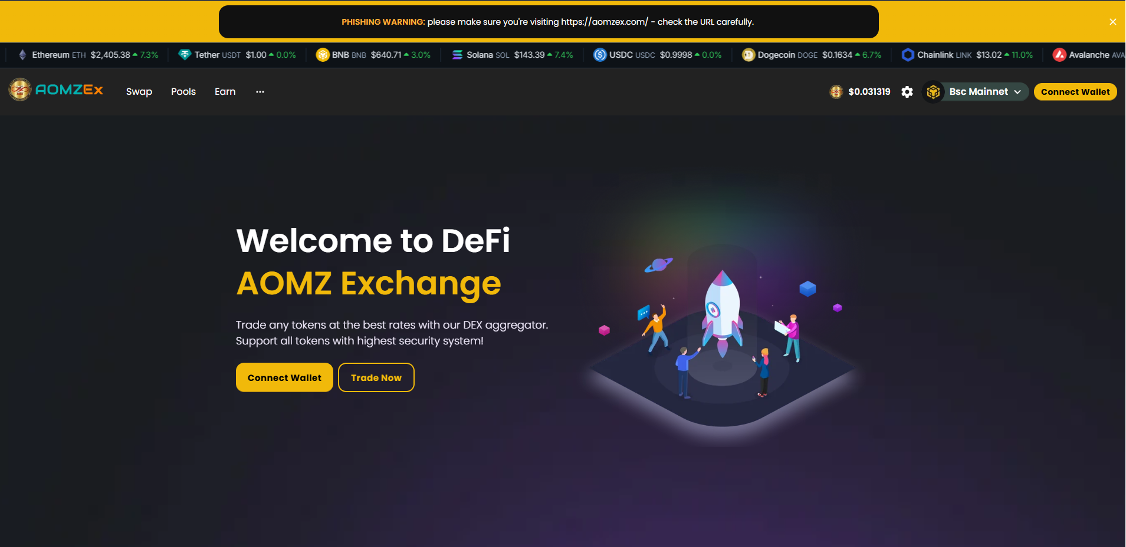Click the Chainlink ticker icon
1126x547 pixels.
pos(908,55)
